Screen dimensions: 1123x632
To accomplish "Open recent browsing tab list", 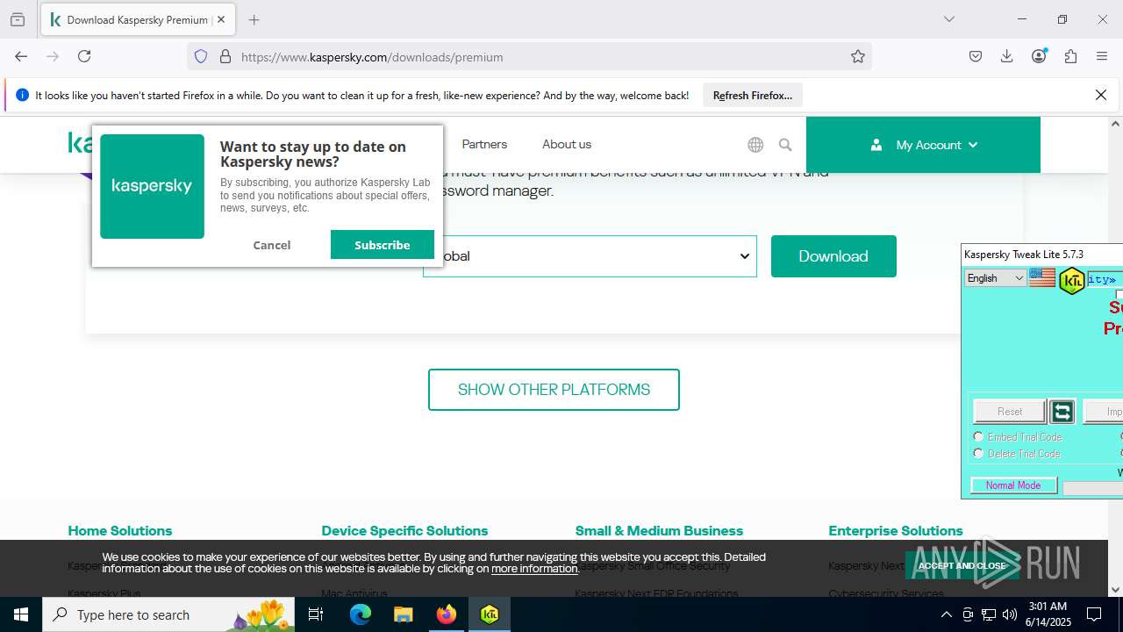I will coord(18,19).
